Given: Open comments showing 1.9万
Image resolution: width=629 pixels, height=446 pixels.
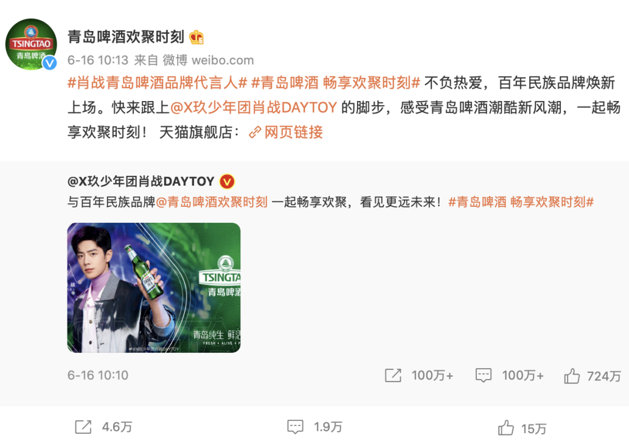Looking at the screenshot, I should coord(315,427).
